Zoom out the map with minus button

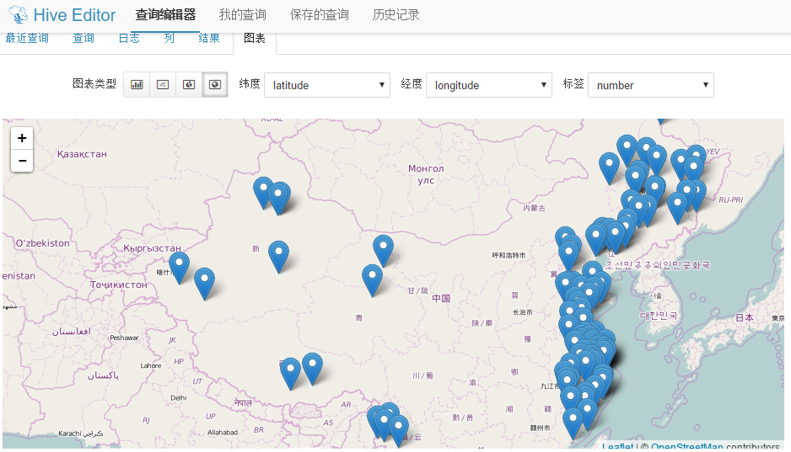pos(22,161)
